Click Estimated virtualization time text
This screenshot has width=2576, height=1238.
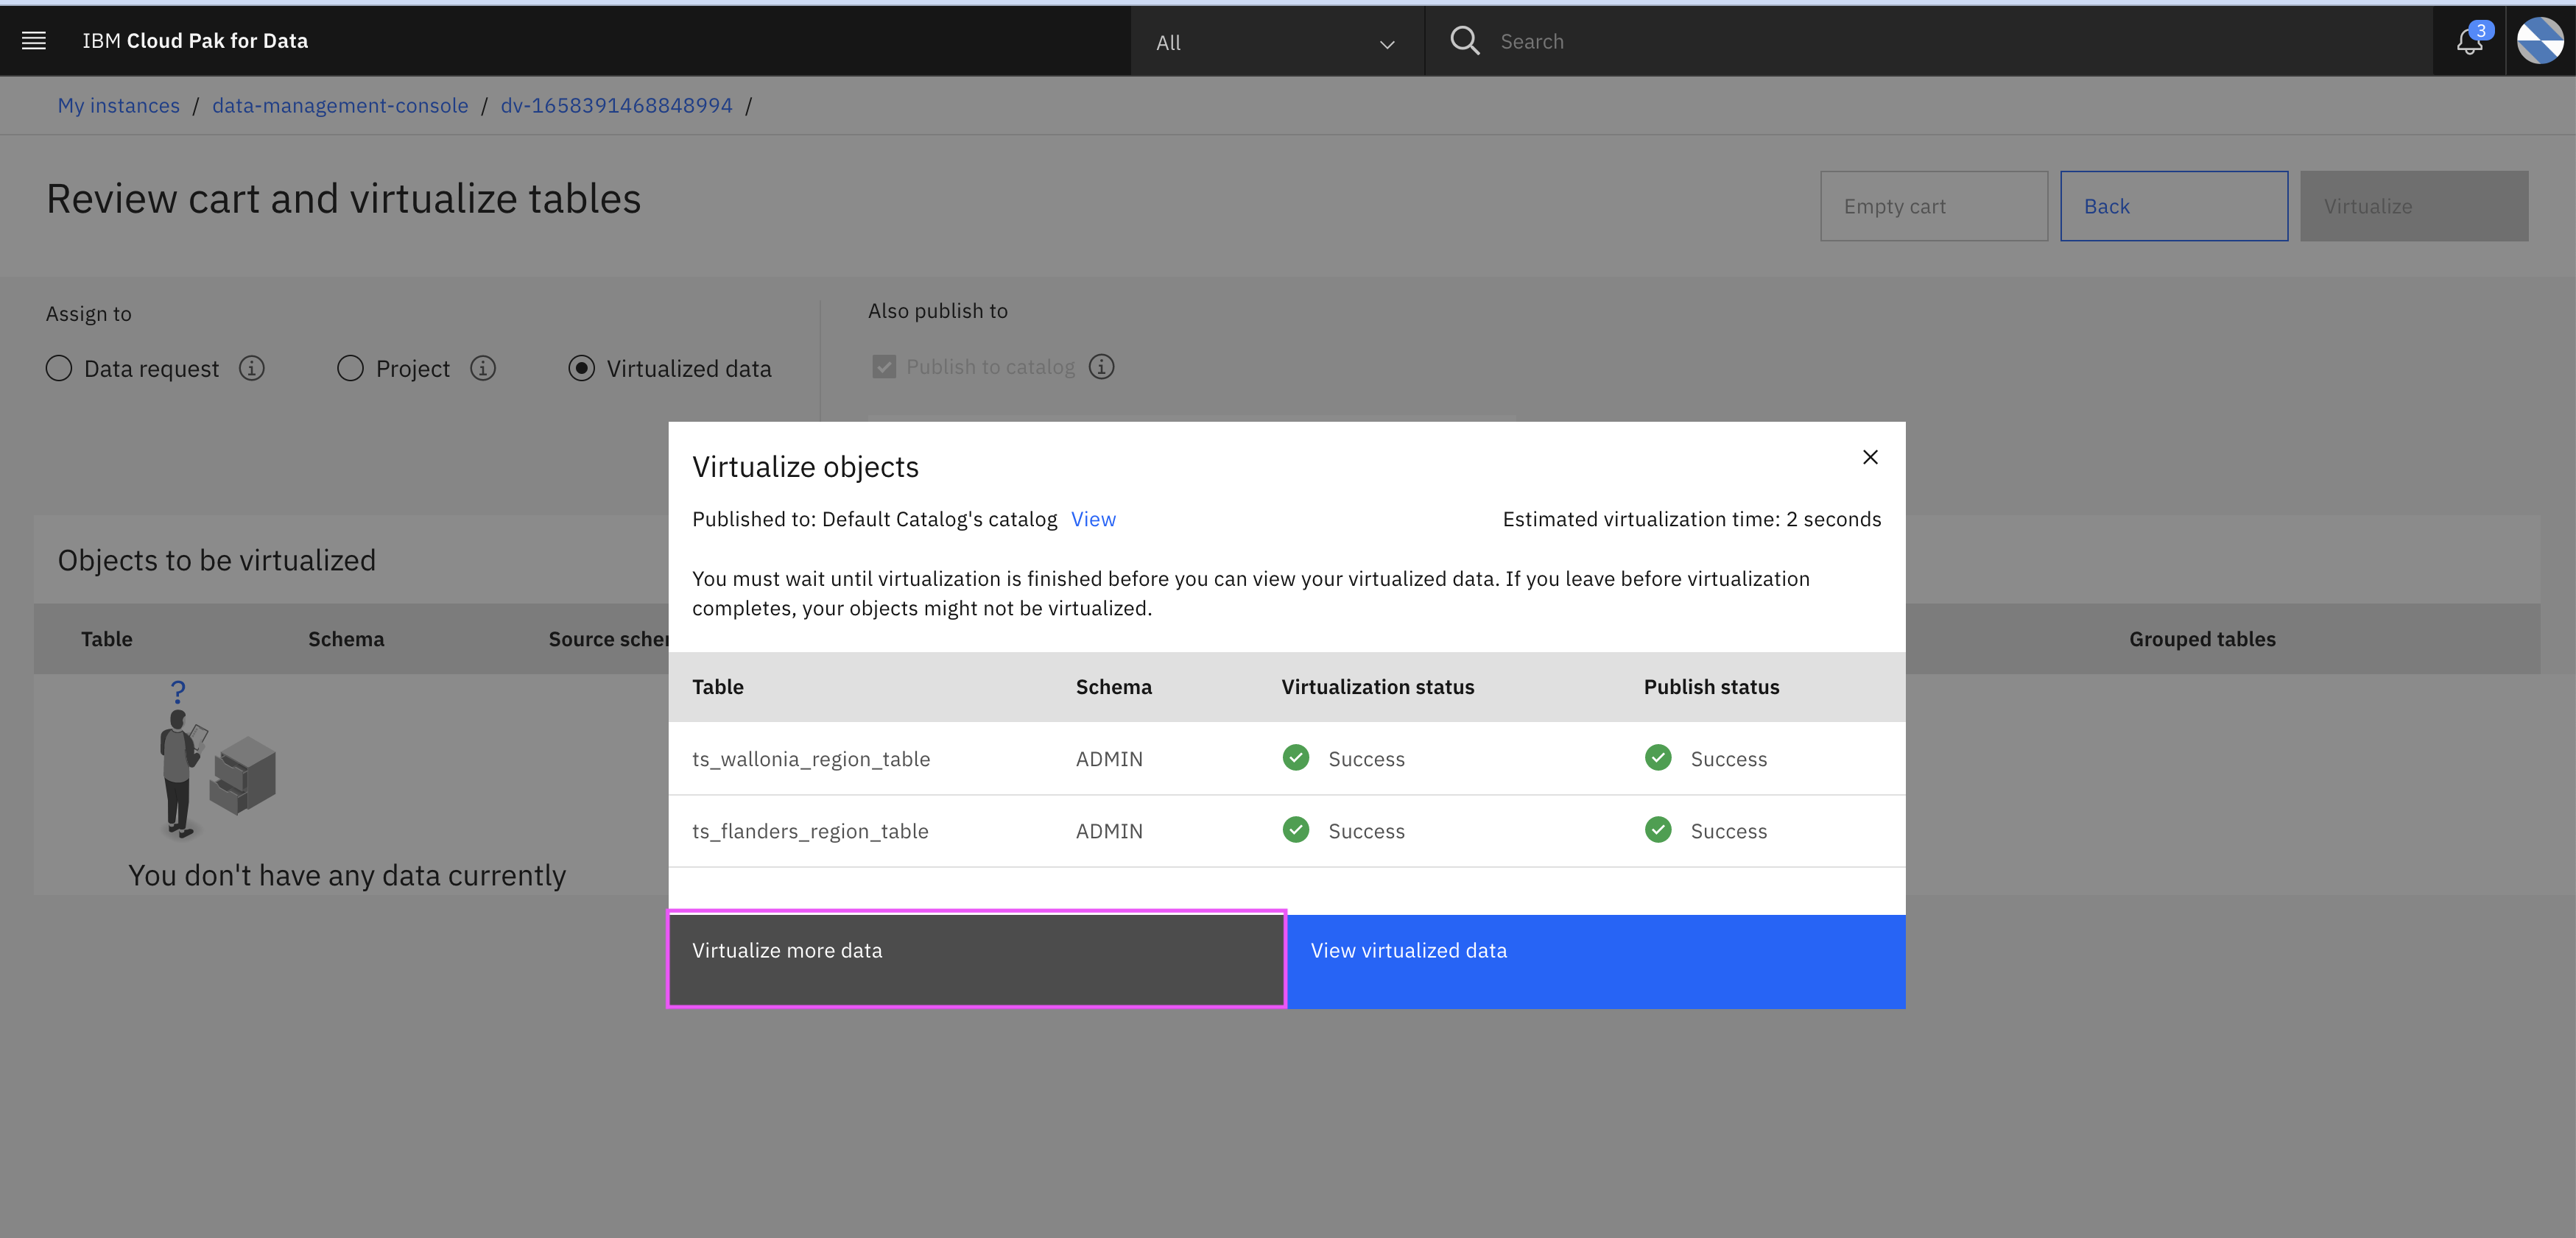tap(1691, 519)
